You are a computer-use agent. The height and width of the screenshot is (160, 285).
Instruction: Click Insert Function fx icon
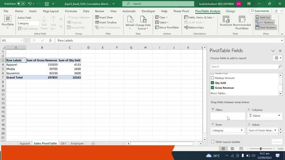click(x=50, y=40)
